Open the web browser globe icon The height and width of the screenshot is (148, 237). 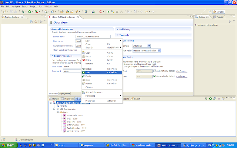[x=86, y=11]
